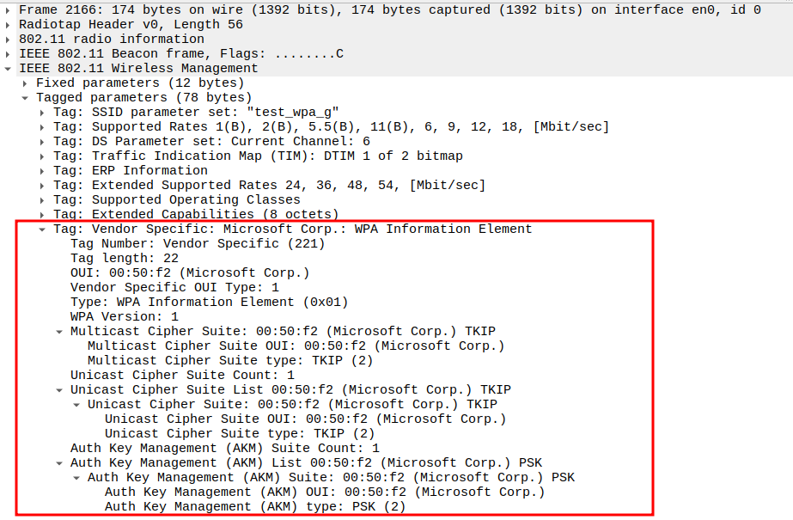Select the Multicast Cipher Suite type: TKIP line

[x=231, y=360]
